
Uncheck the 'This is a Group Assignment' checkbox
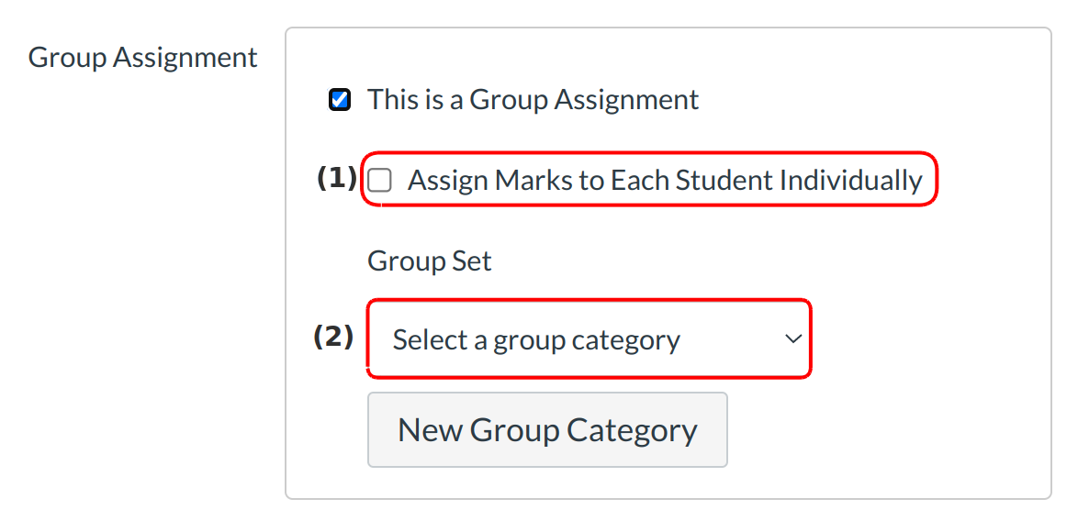coord(340,100)
